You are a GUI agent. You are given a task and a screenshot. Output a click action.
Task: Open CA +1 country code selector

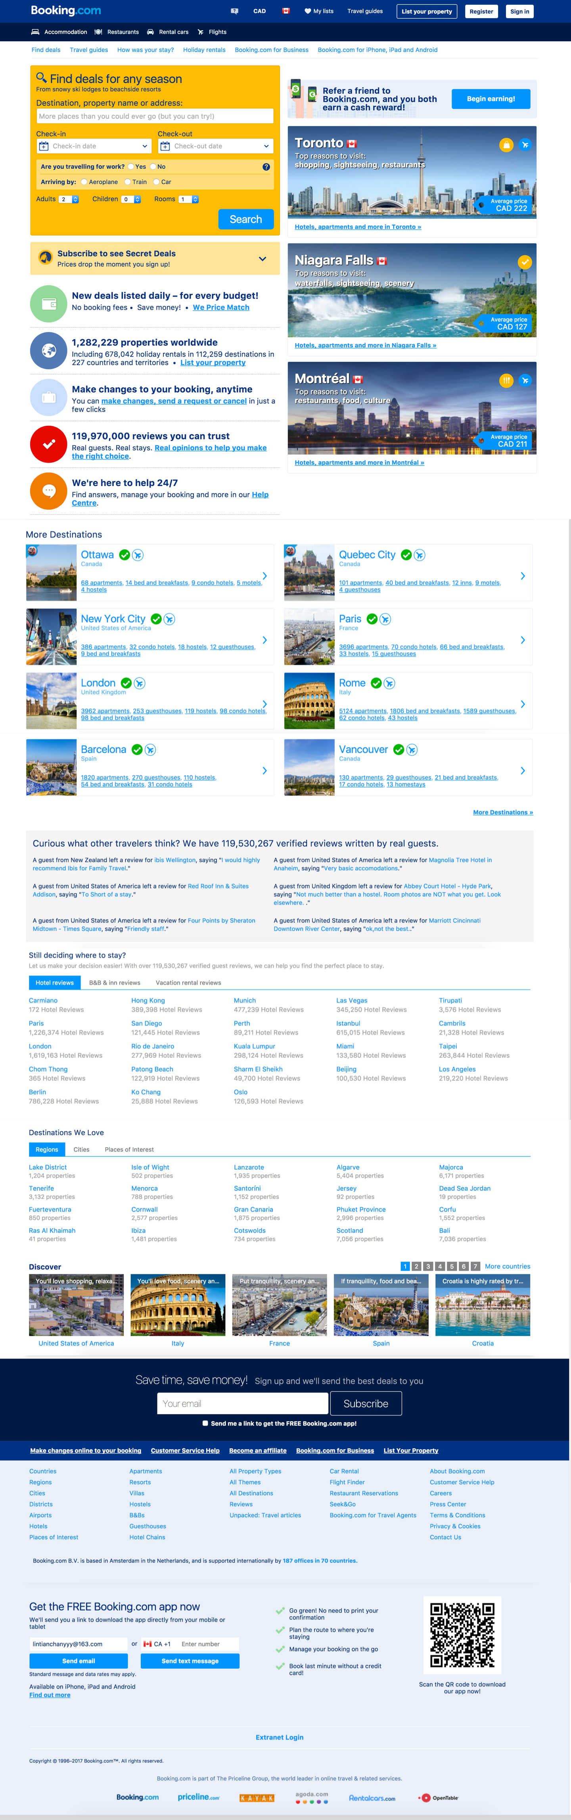click(157, 1644)
